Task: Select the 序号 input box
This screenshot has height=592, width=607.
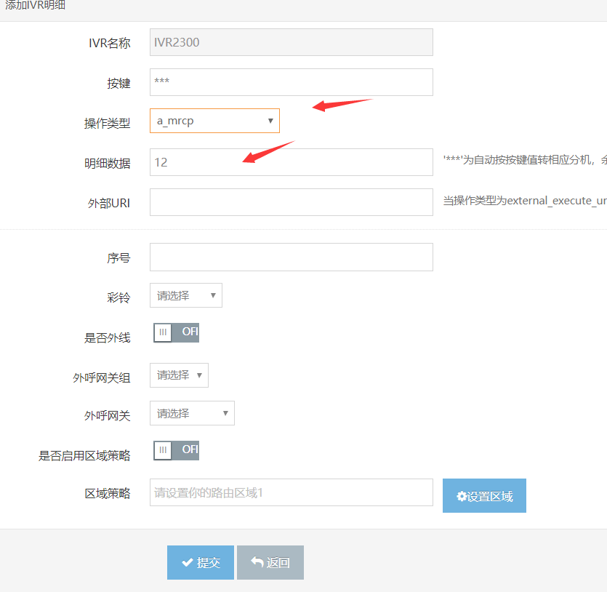Action: (x=291, y=257)
